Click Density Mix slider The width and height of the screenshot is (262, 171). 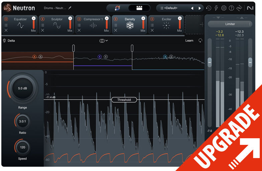pyautogui.click(x=143, y=23)
